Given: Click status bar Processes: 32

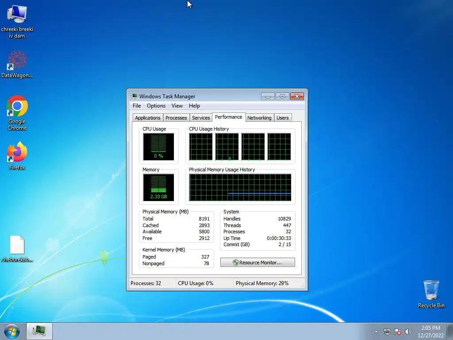Looking at the screenshot, I should [x=146, y=283].
